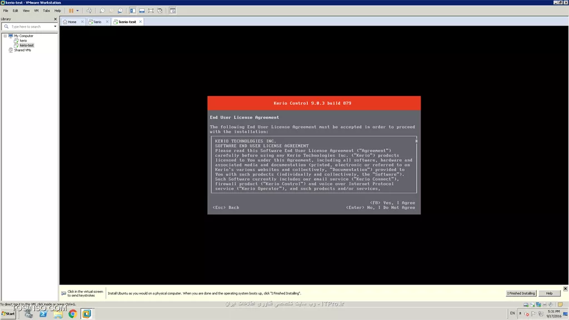
Task: Click the network tray icon
Action: coord(541,314)
